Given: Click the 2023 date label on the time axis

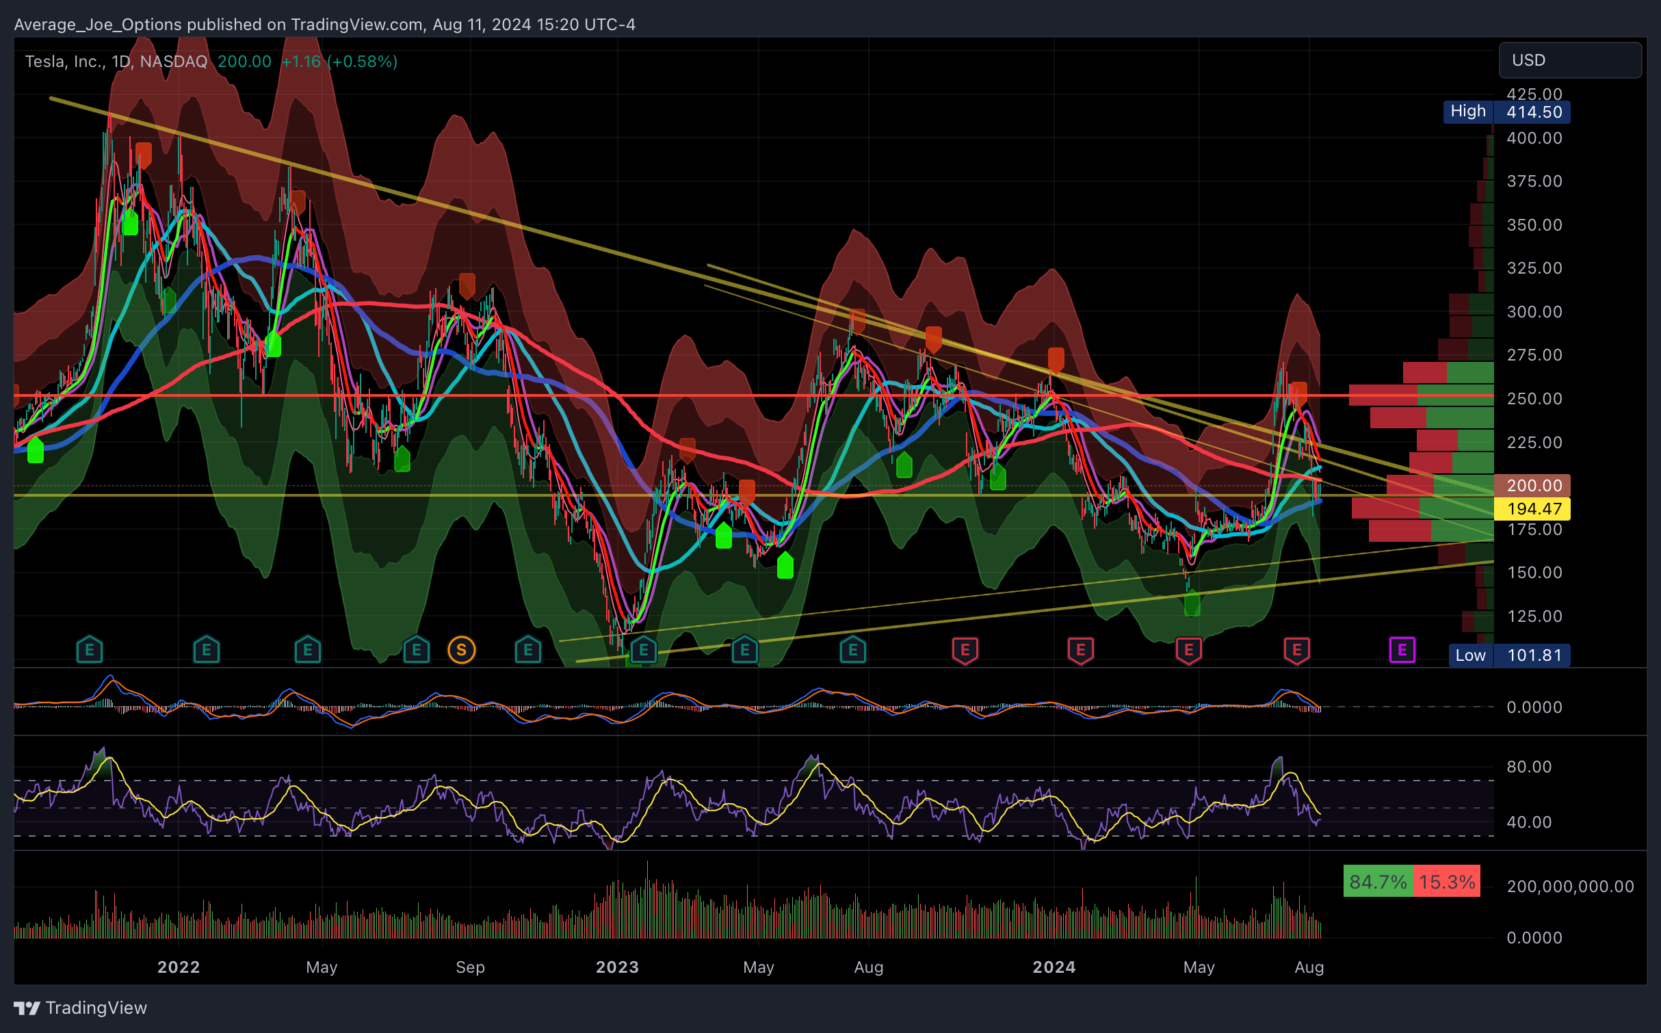Looking at the screenshot, I should pos(618,967).
